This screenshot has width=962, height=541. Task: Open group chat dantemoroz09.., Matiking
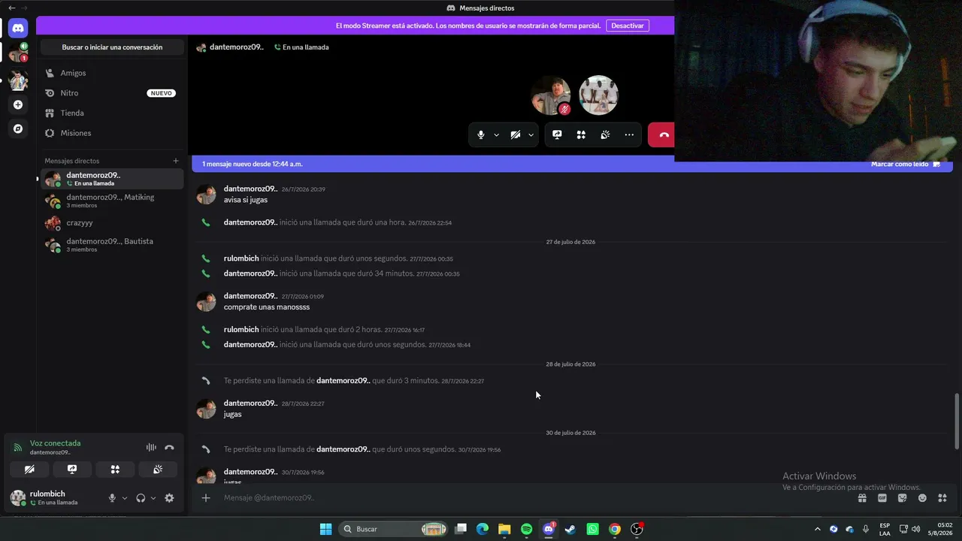[x=112, y=201]
